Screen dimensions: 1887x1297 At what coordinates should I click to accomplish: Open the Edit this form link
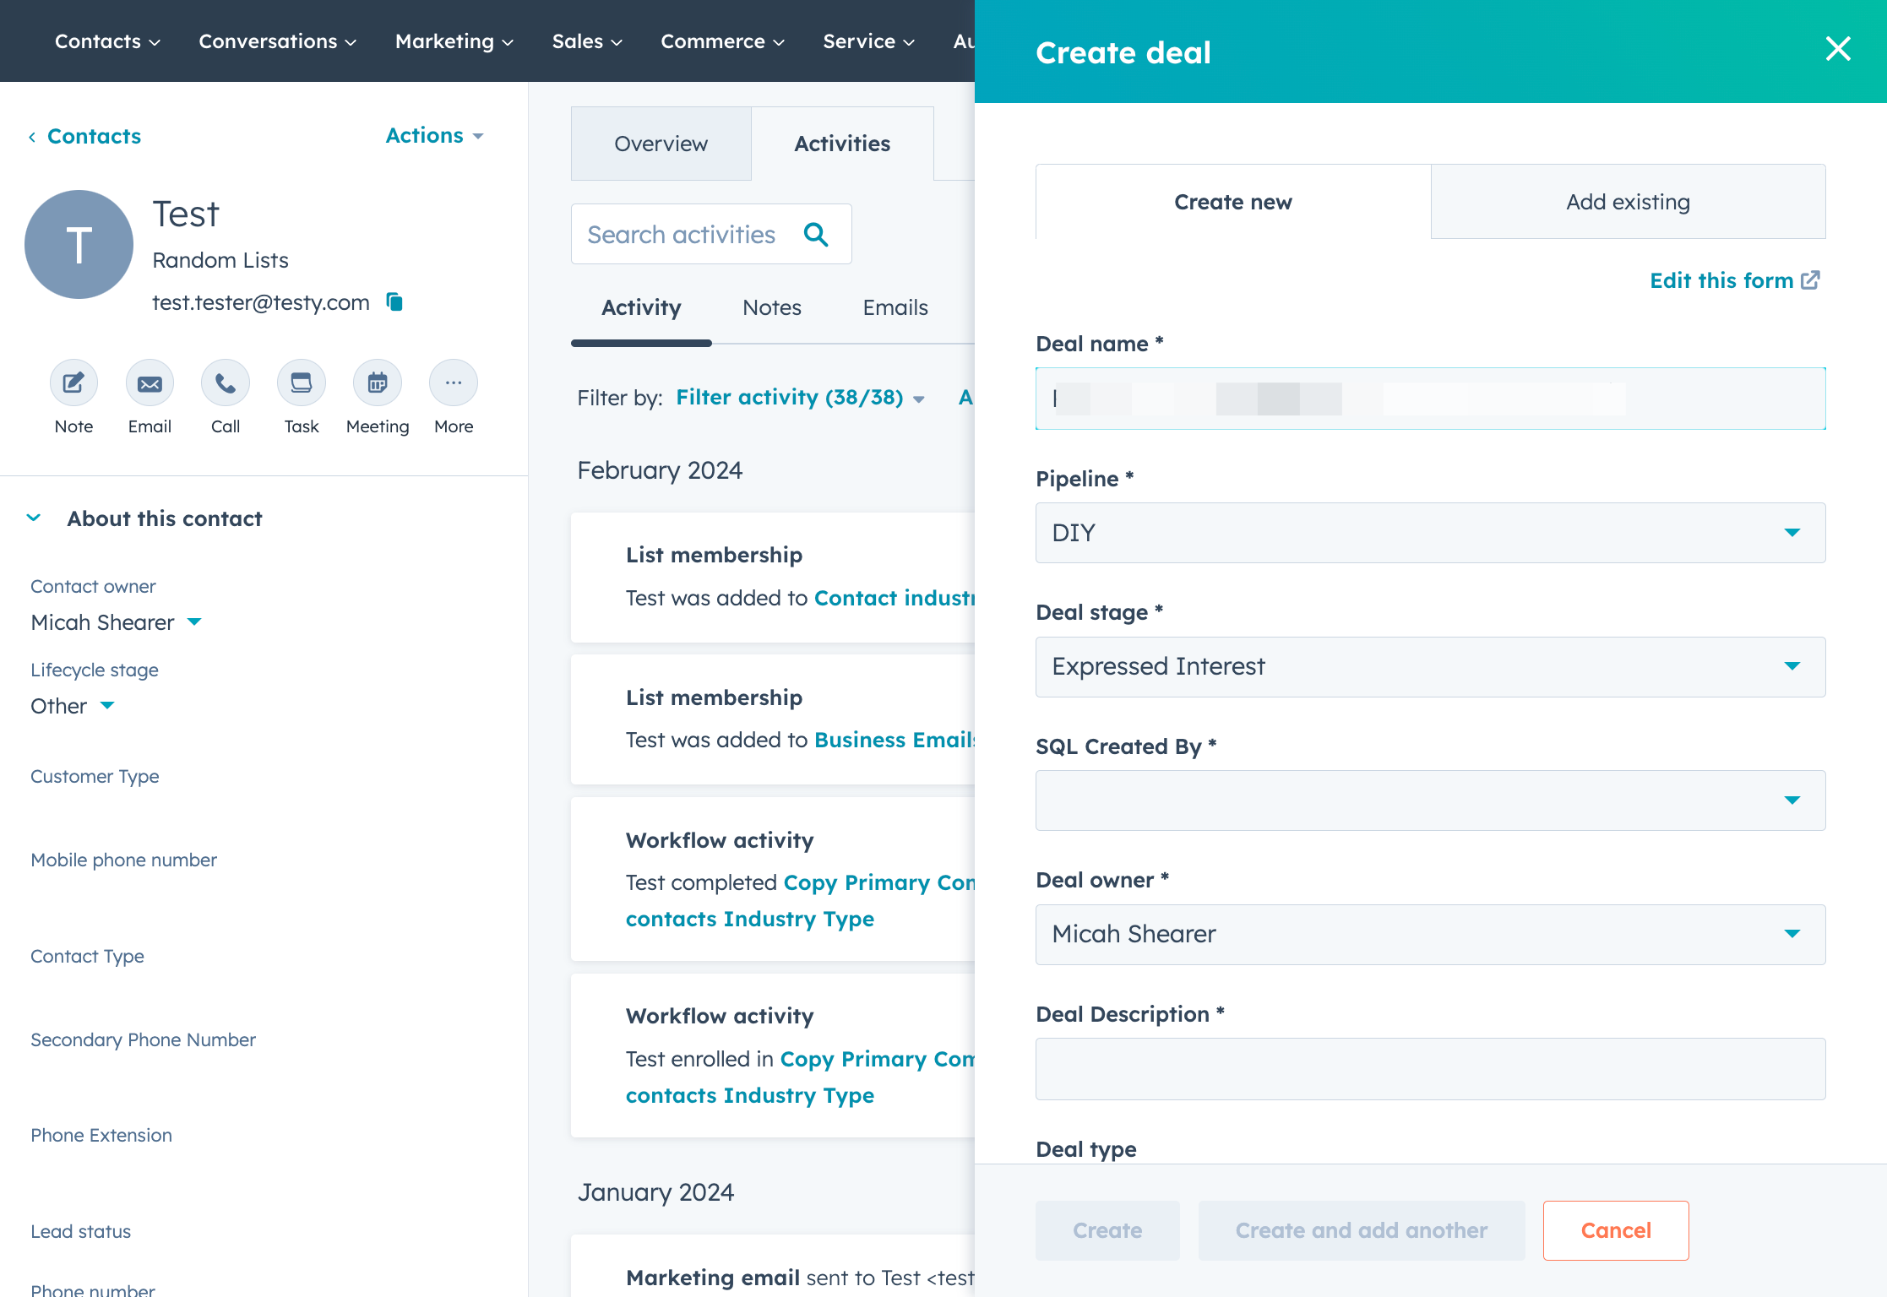point(1735,280)
